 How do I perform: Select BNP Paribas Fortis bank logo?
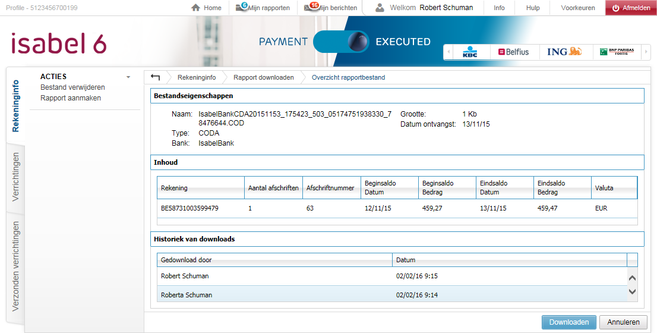click(x=616, y=52)
